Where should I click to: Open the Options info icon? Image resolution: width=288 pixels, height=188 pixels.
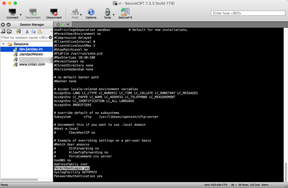pos(91,12)
